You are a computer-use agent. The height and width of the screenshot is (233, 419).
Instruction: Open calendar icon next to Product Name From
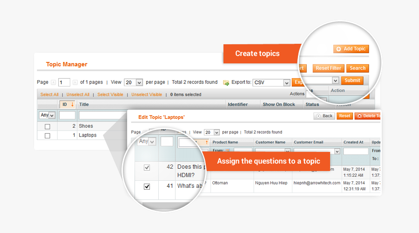coord(227,151)
